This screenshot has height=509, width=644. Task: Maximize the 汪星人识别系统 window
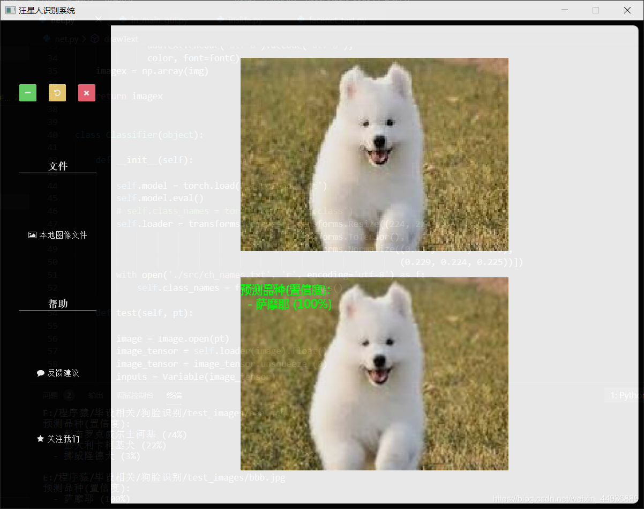click(x=596, y=10)
